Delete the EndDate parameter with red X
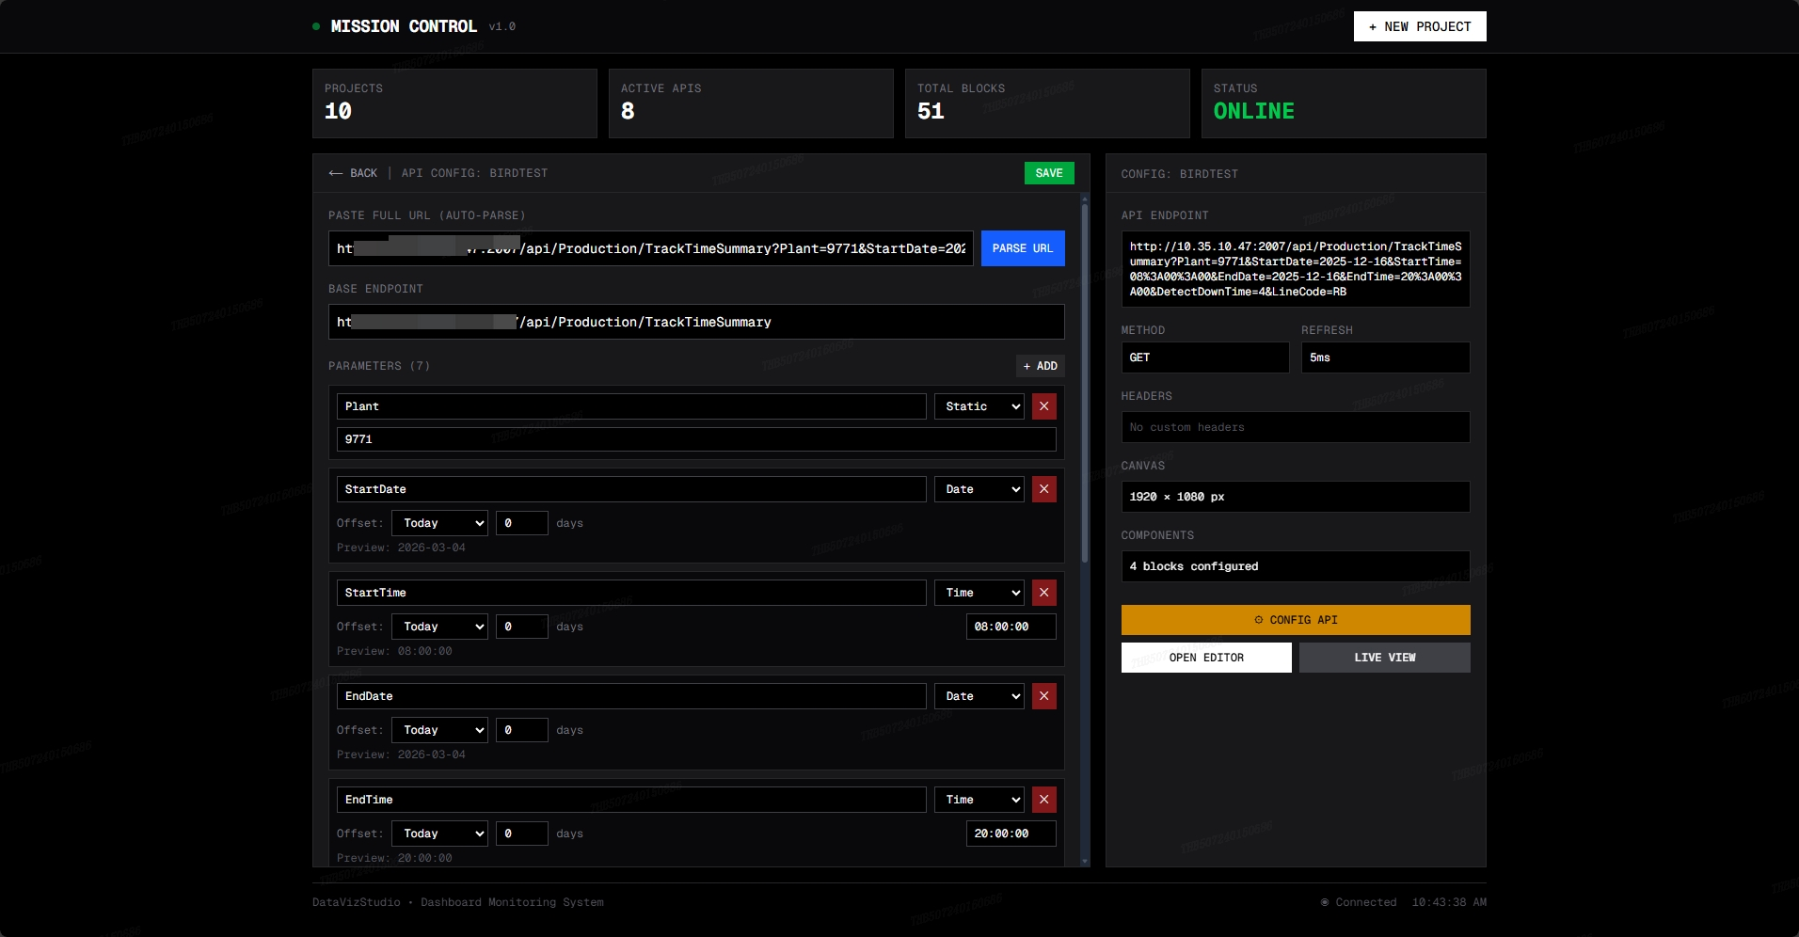The height and width of the screenshot is (937, 1799). [x=1043, y=696]
